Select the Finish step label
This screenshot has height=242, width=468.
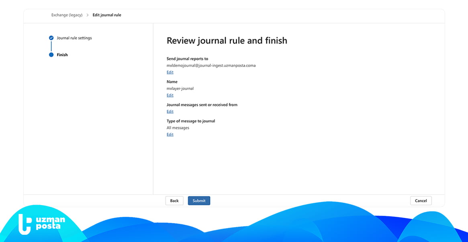click(x=62, y=55)
